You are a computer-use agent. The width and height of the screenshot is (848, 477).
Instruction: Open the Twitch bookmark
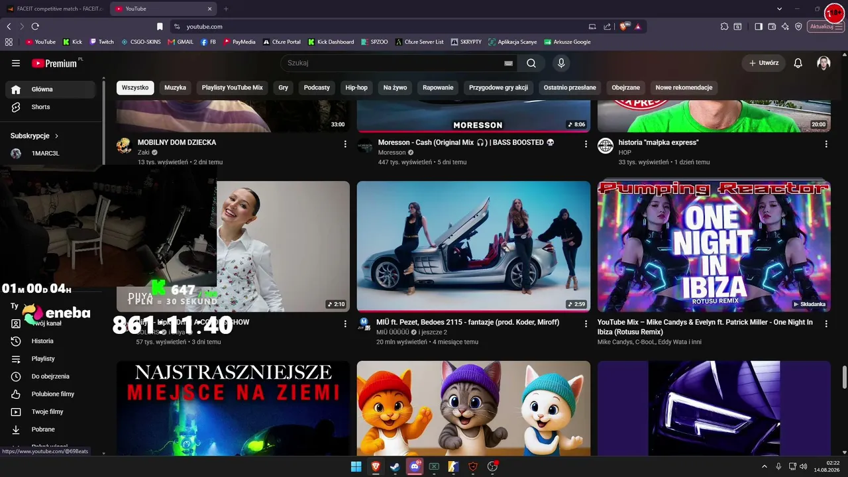[102, 42]
